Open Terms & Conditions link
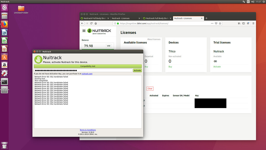Screen dimensions: 266x150 (88, 130)
